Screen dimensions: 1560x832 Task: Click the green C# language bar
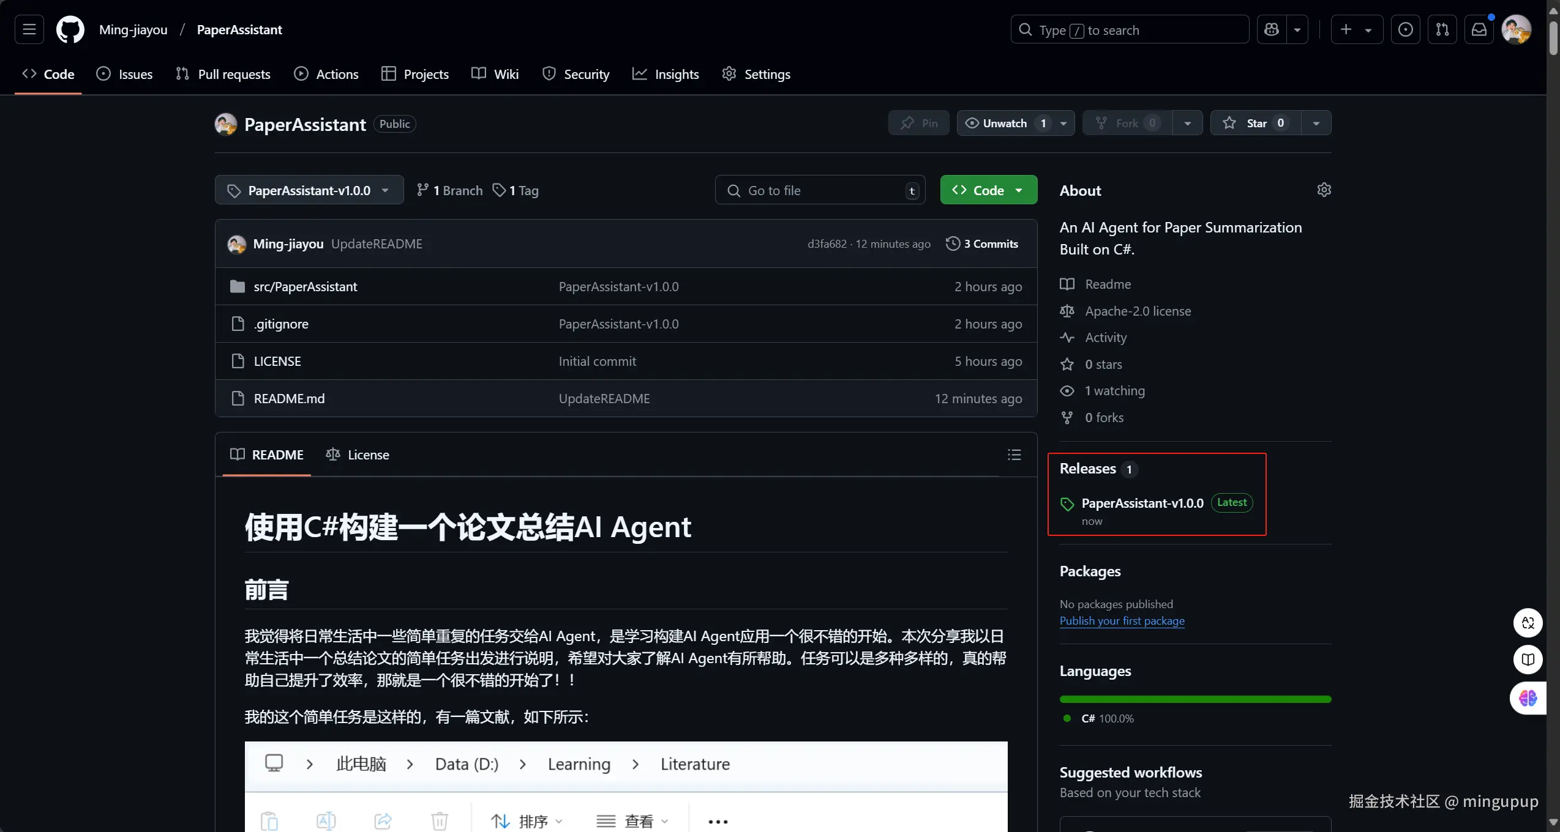point(1195,699)
